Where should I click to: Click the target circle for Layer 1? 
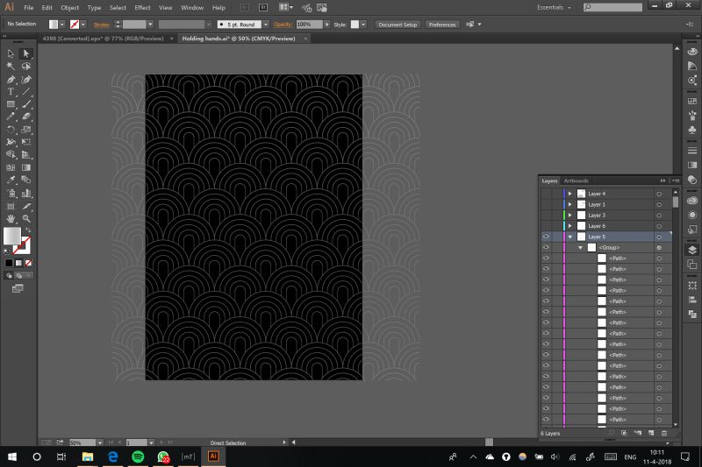(x=659, y=204)
